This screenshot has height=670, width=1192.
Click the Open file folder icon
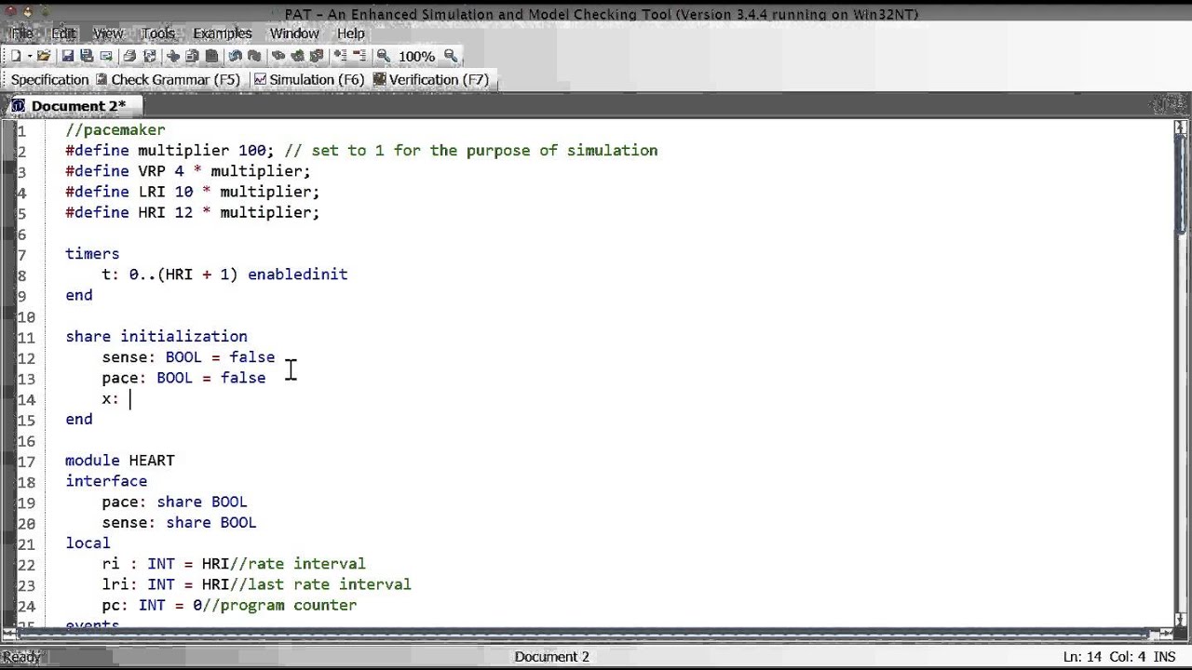point(44,56)
